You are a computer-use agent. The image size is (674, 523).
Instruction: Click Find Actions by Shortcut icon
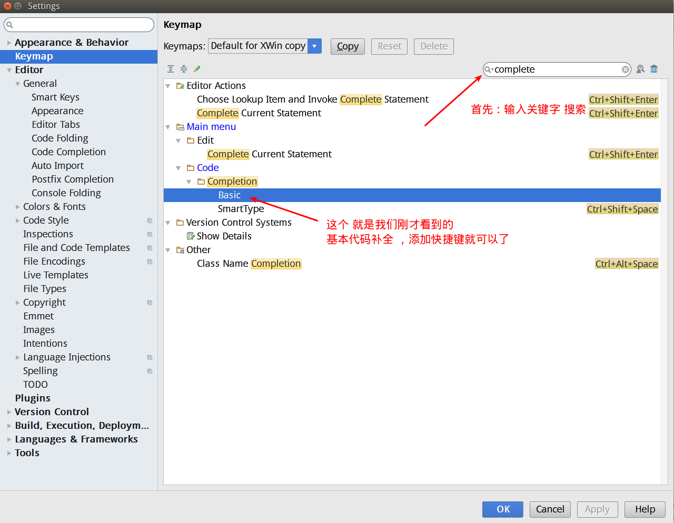pos(641,69)
